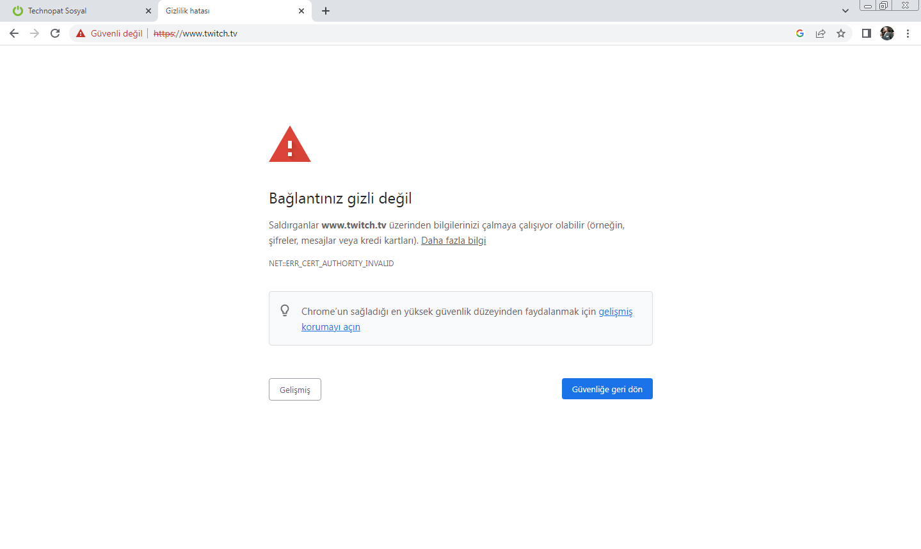Share this page via the share icon

821,33
